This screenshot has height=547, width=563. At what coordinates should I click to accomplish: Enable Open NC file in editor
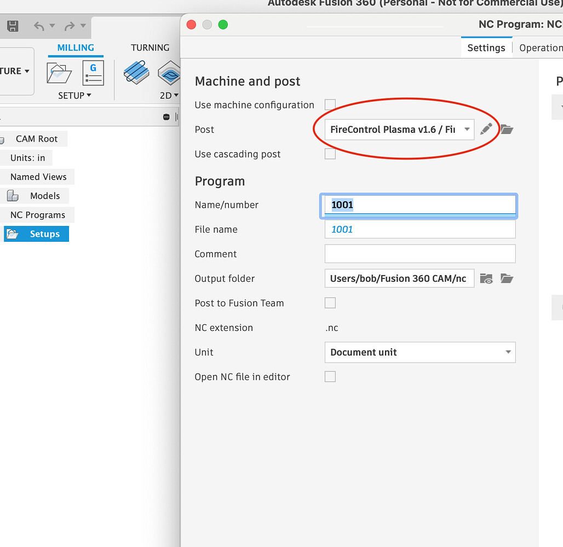point(330,377)
